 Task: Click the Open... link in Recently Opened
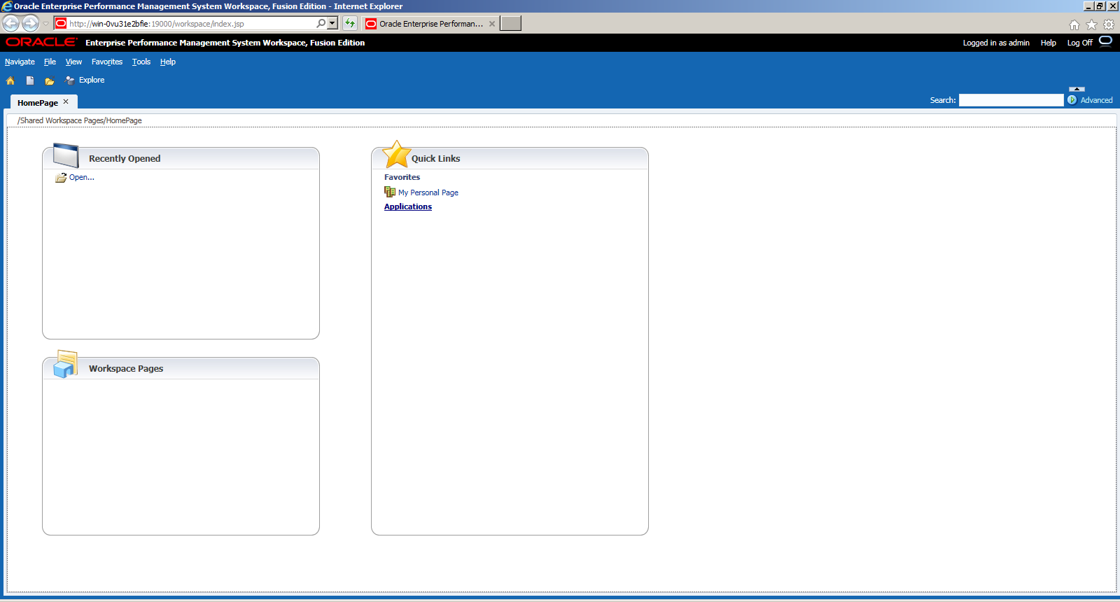[81, 177]
